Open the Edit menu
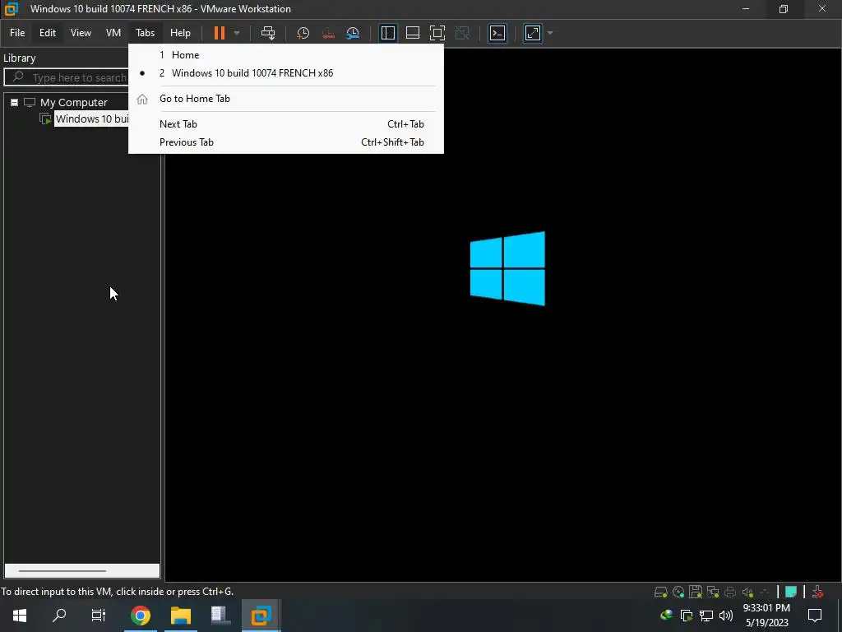842x632 pixels. [47, 33]
